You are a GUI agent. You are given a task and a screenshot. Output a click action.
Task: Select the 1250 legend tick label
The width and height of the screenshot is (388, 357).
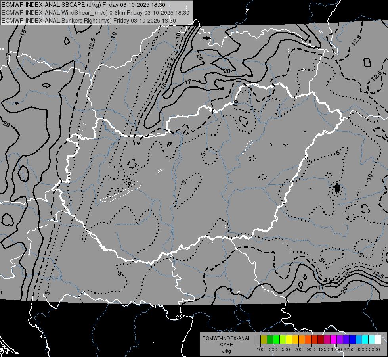[x=324, y=349]
